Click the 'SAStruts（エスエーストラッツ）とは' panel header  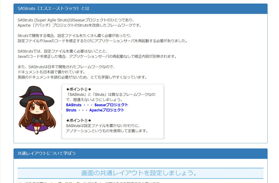tap(140, 9)
